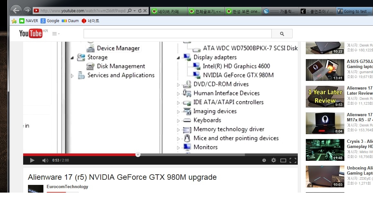The image size is (373, 208).
Task: Stop loading with the X icon
Action: coord(145,11)
